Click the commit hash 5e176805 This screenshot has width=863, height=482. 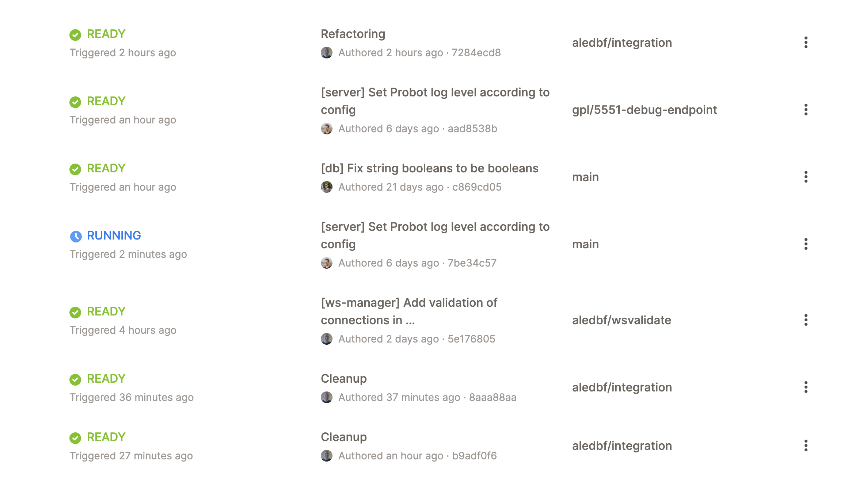coord(471,339)
